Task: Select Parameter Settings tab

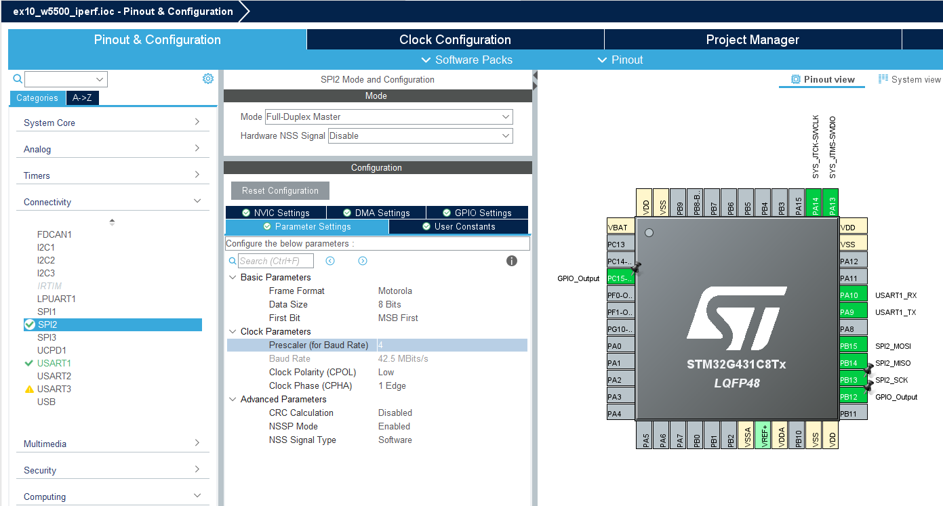Action: [307, 227]
